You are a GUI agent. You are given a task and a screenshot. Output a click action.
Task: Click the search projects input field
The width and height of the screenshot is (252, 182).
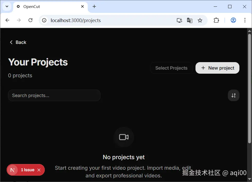(x=54, y=95)
